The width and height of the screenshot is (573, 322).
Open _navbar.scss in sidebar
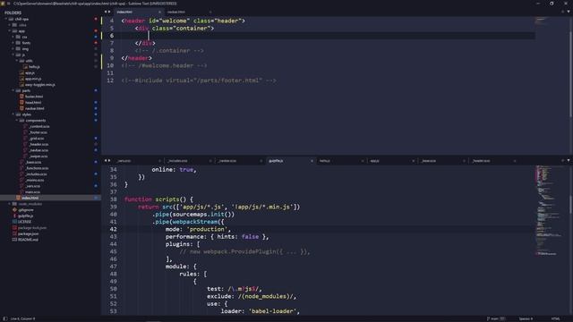tap(38, 150)
